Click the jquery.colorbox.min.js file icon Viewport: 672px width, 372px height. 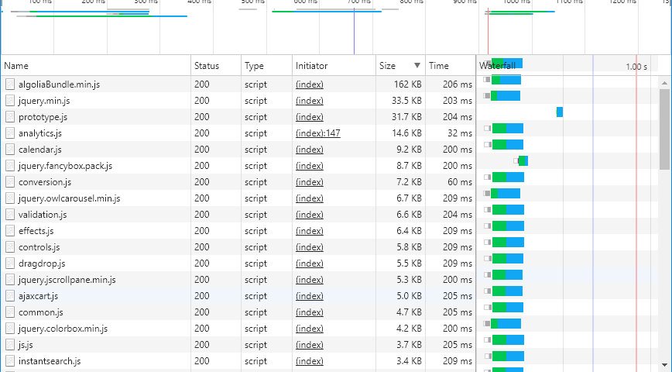(x=10, y=329)
